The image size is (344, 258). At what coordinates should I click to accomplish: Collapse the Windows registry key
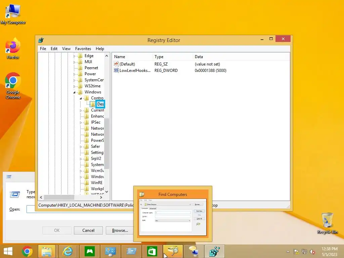coord(74,92)
